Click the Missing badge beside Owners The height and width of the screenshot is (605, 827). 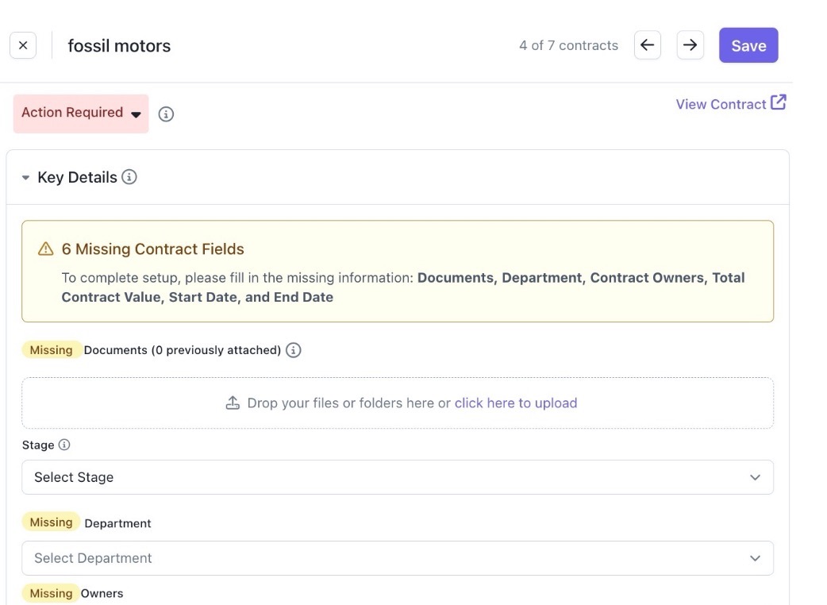[51, 593]
